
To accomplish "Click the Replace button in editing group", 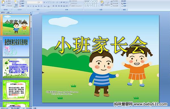I will point(124,3).
